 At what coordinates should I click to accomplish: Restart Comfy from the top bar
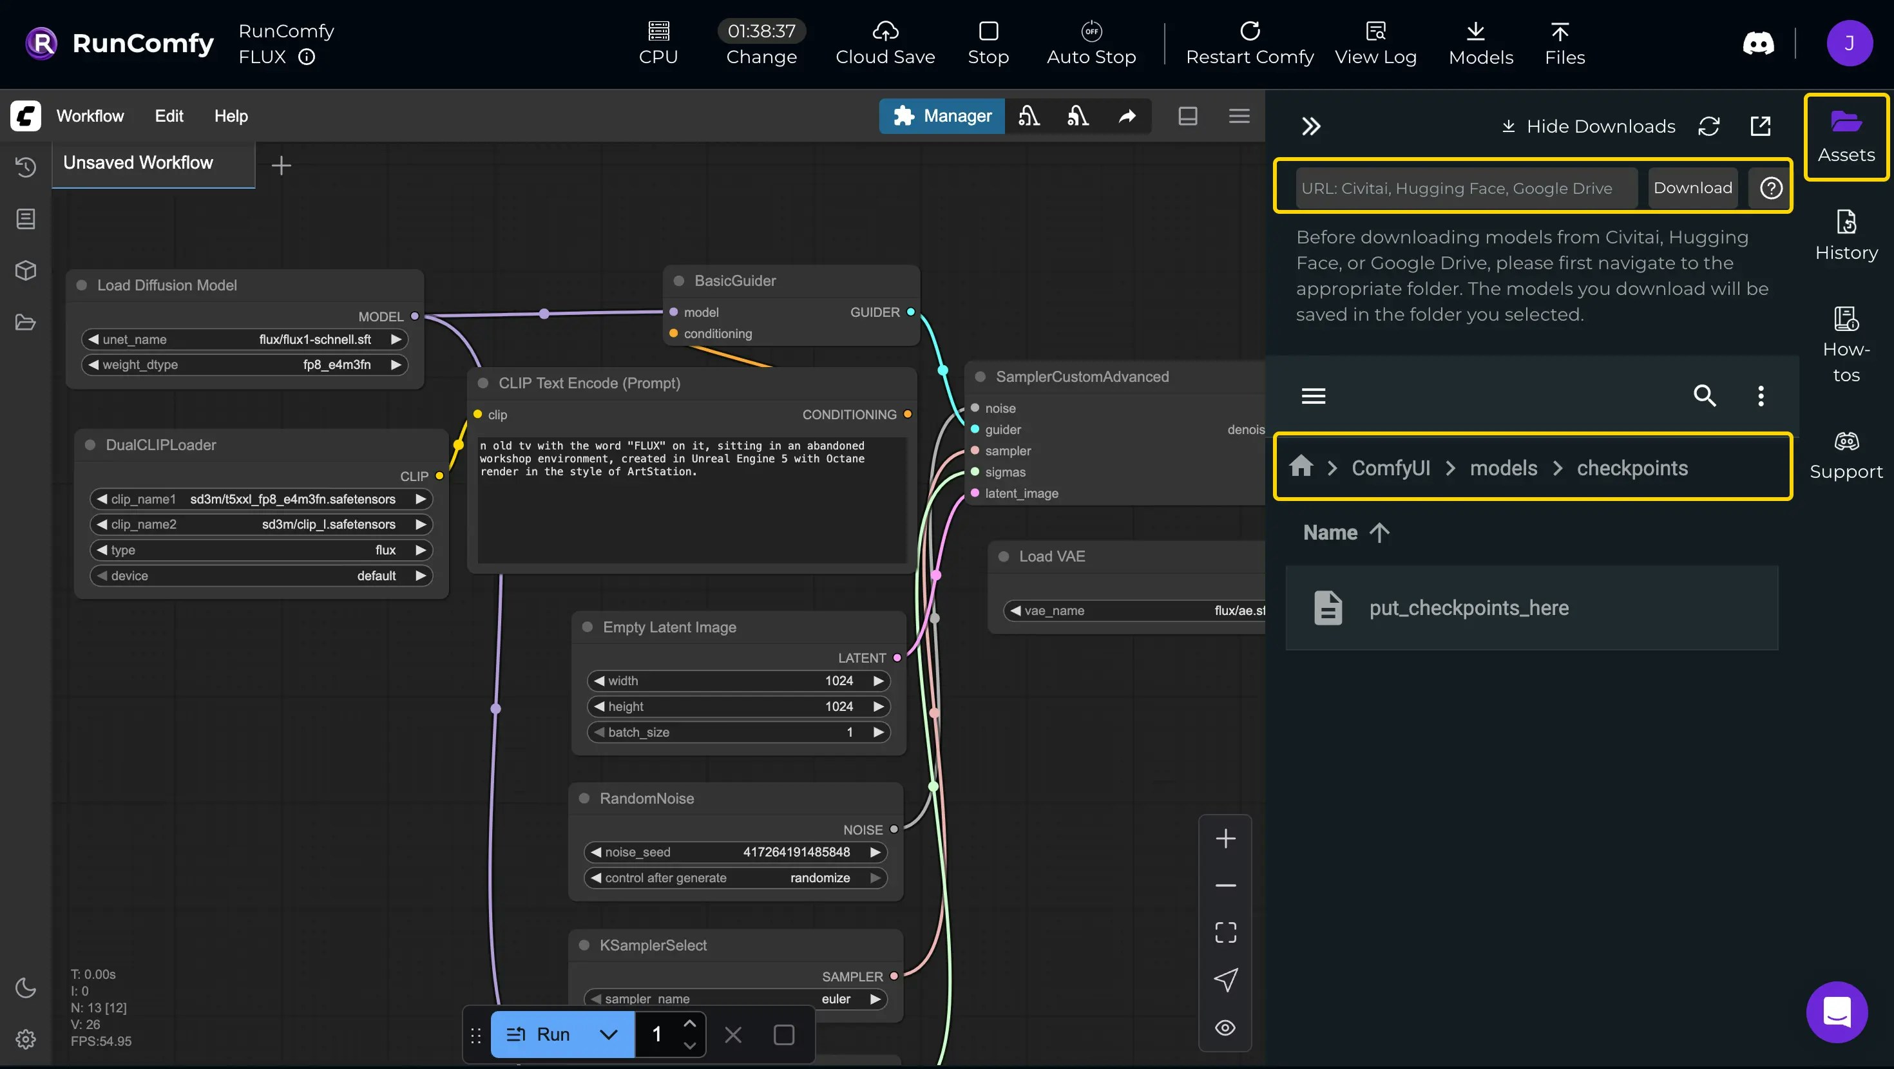[x=1249, y=43]
